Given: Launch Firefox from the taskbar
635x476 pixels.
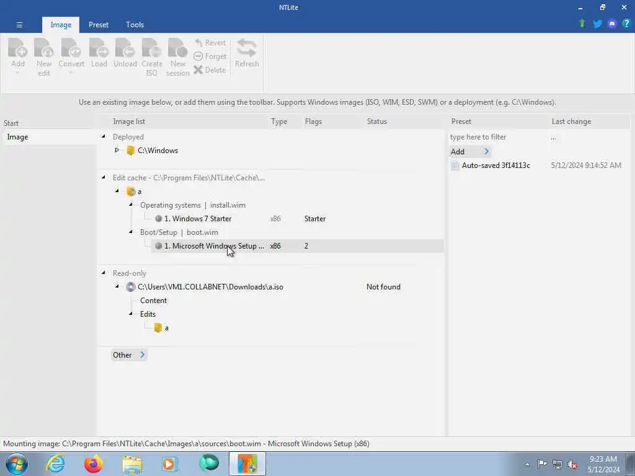Looking at the screenshot, I should coord(93,464).
